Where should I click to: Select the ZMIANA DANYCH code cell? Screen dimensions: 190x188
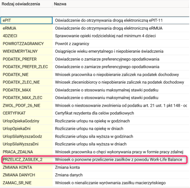tap(26, 175)
